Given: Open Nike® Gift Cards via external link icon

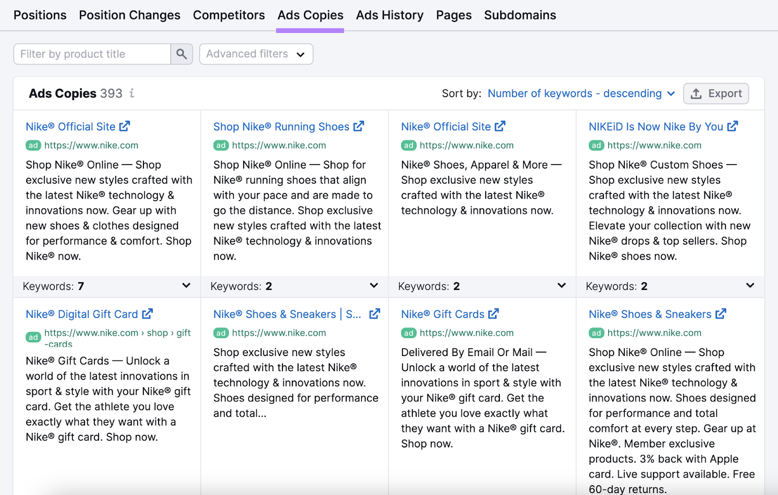Looking at the screenshot, I should point(495,313).
